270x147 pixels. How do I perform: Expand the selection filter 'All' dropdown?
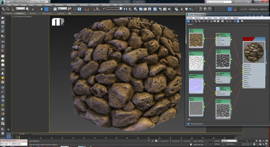pos(20,8)
